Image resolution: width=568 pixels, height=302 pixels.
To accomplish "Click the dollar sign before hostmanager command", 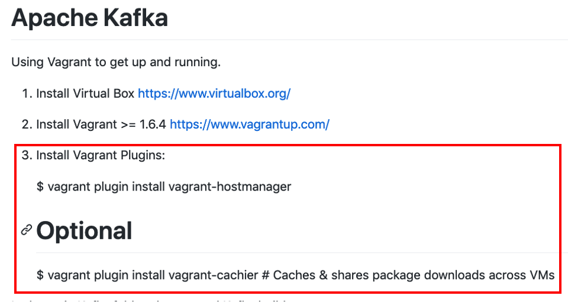I will point(40,187).
